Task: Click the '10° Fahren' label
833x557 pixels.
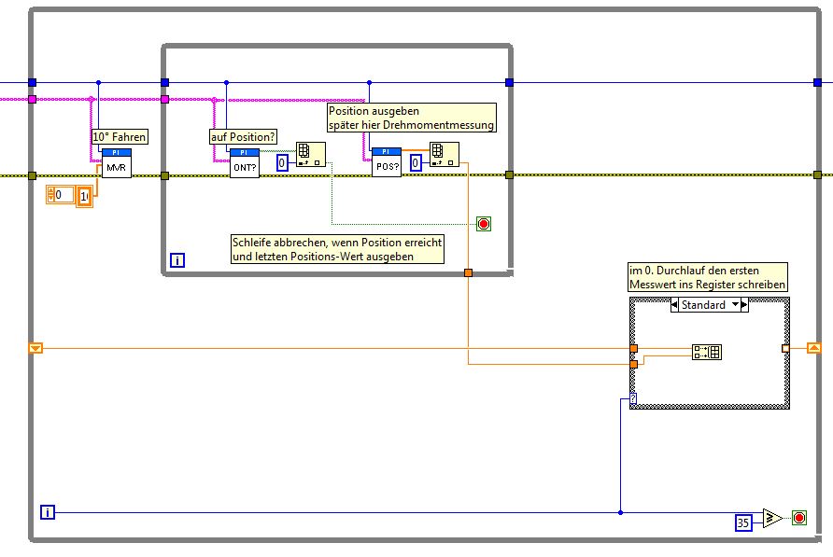Action: [120, 137]
